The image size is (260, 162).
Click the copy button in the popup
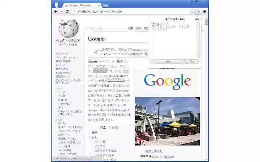pyautogui.click(x=167, y=61)
